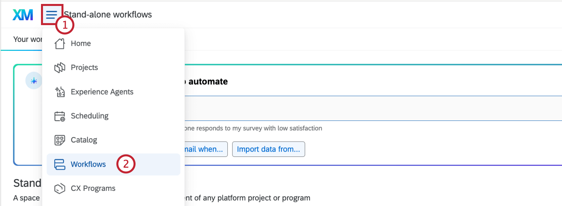Open the hamburger navigation menu icon
The height and width of the screenshot is (206, 562).
51,15
